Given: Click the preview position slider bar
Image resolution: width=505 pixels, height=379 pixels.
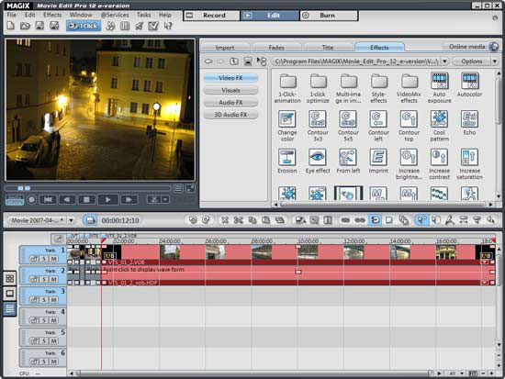Looking at the screenshot, I should pyautogui.click(x=87, y=188).
